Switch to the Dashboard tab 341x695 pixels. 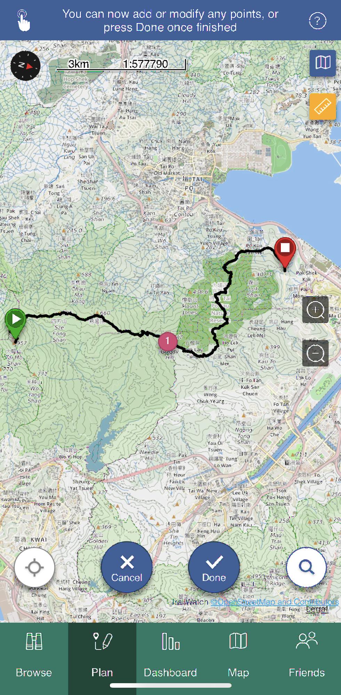[170, 655]
